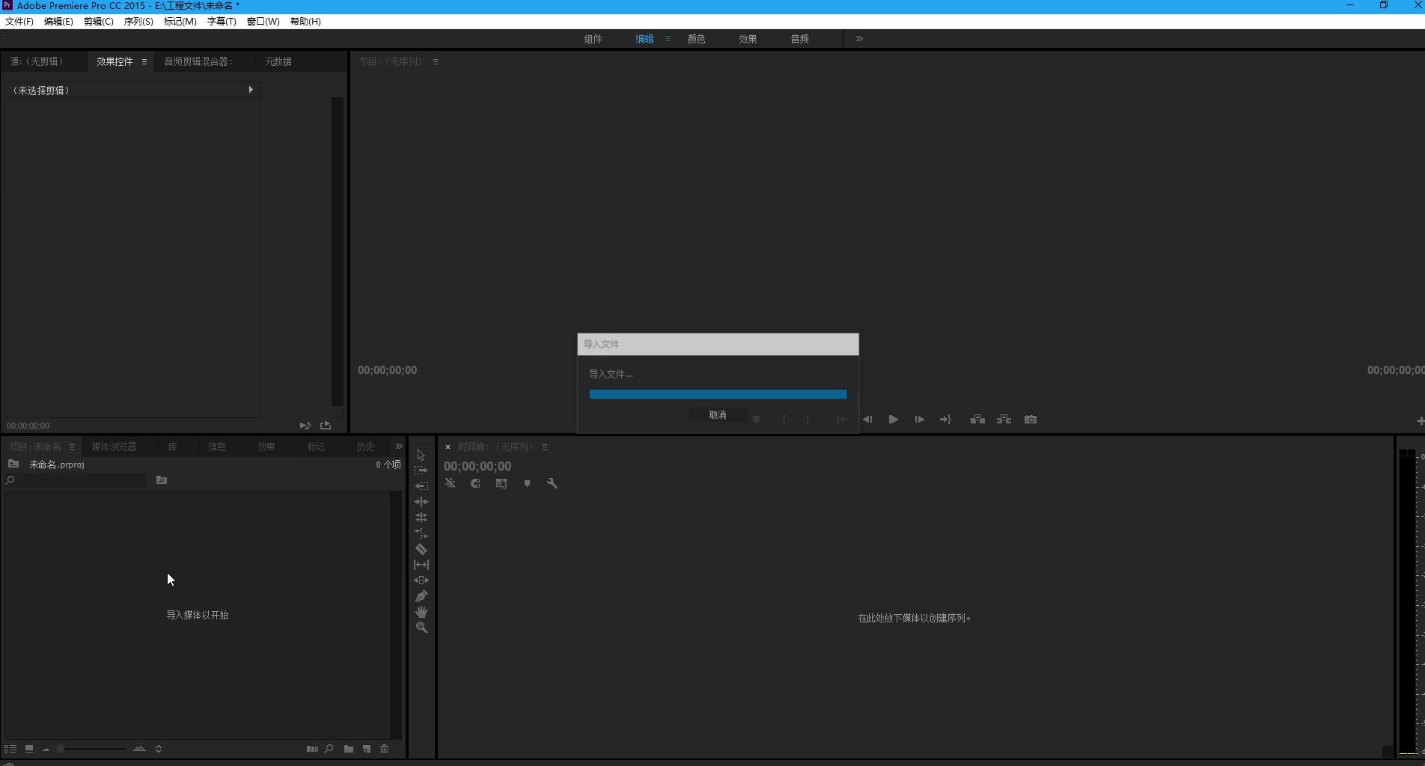Select the Selection tool arrow
1425x766 pixels.
421,455
